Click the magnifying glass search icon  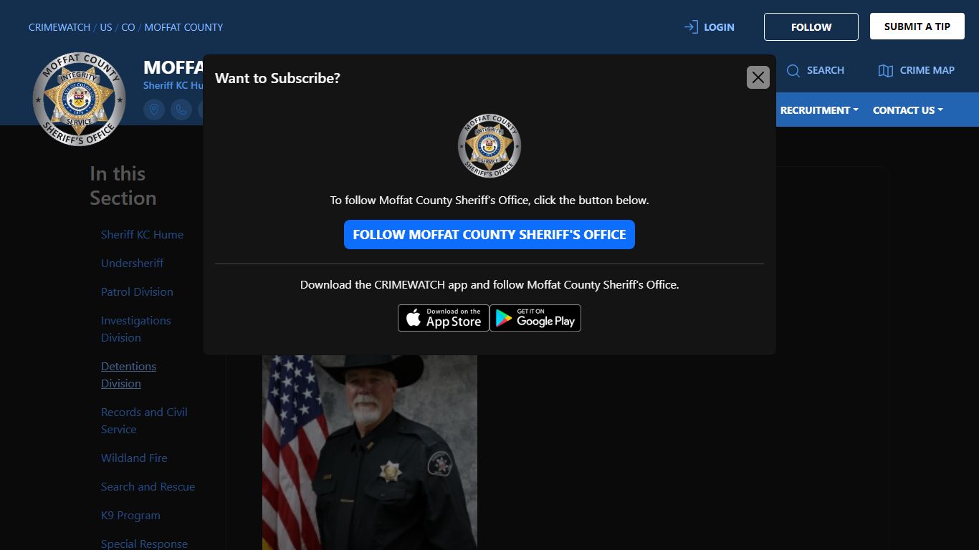click(793, 70)
